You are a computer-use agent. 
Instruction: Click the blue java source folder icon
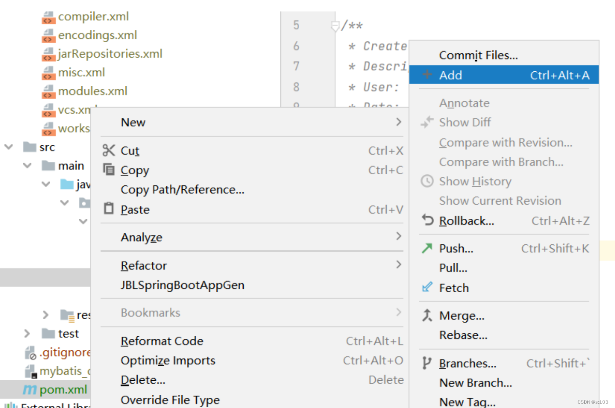(67, 184)
